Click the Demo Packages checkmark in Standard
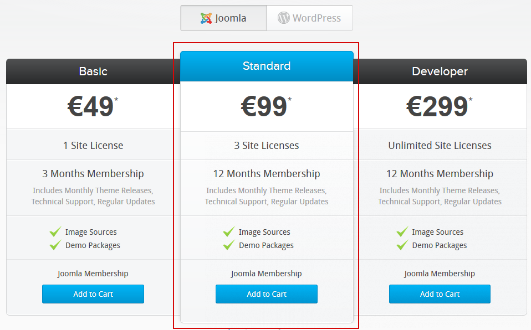 click(x=228, y=245)
